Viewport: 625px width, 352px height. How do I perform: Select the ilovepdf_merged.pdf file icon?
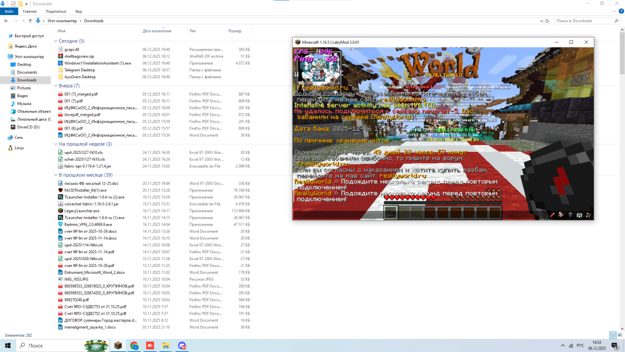(60, 114)
